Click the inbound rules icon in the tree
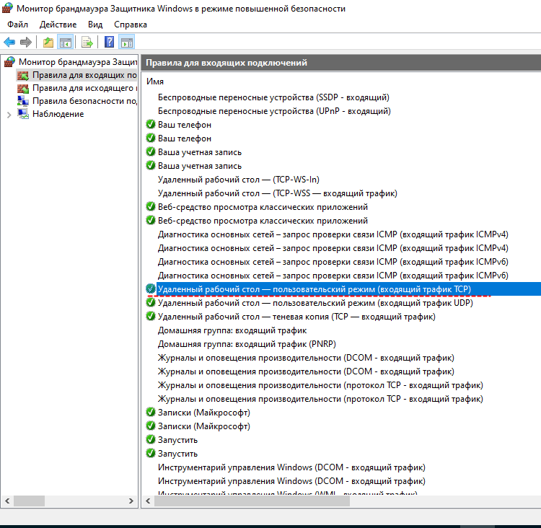The image size is (541, 528). coord(23,75)
